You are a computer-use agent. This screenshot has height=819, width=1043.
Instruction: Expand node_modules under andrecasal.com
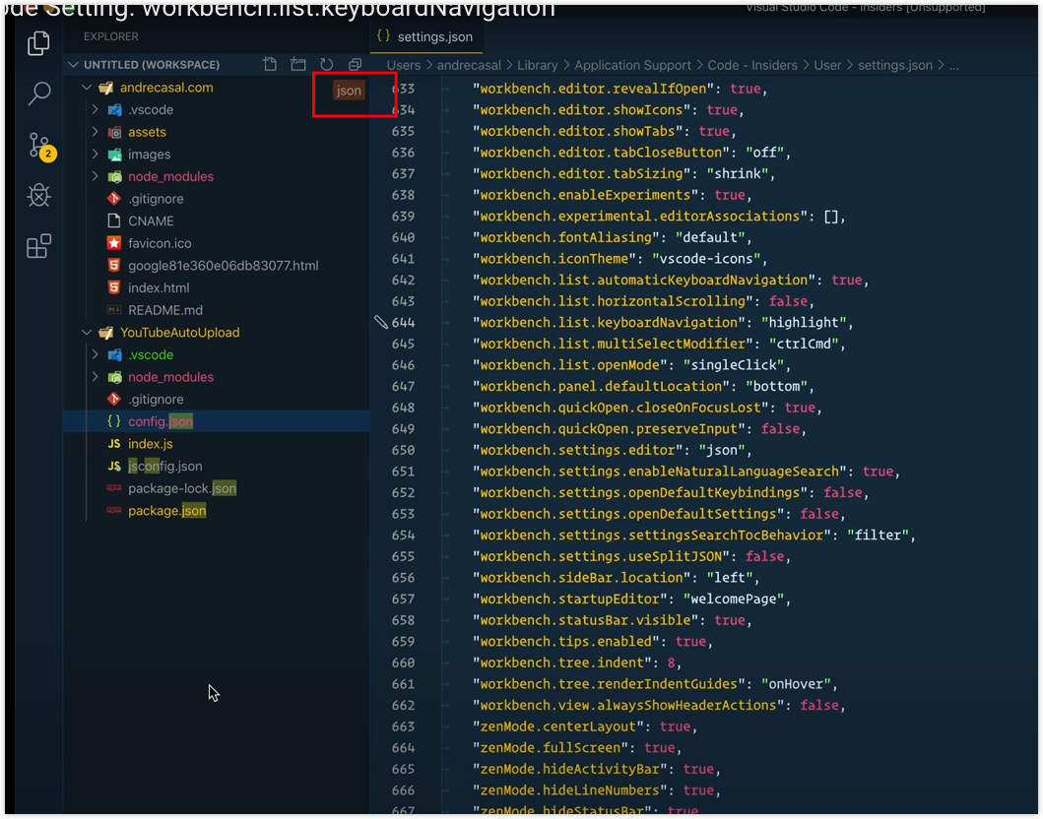[x=96, y=176]
